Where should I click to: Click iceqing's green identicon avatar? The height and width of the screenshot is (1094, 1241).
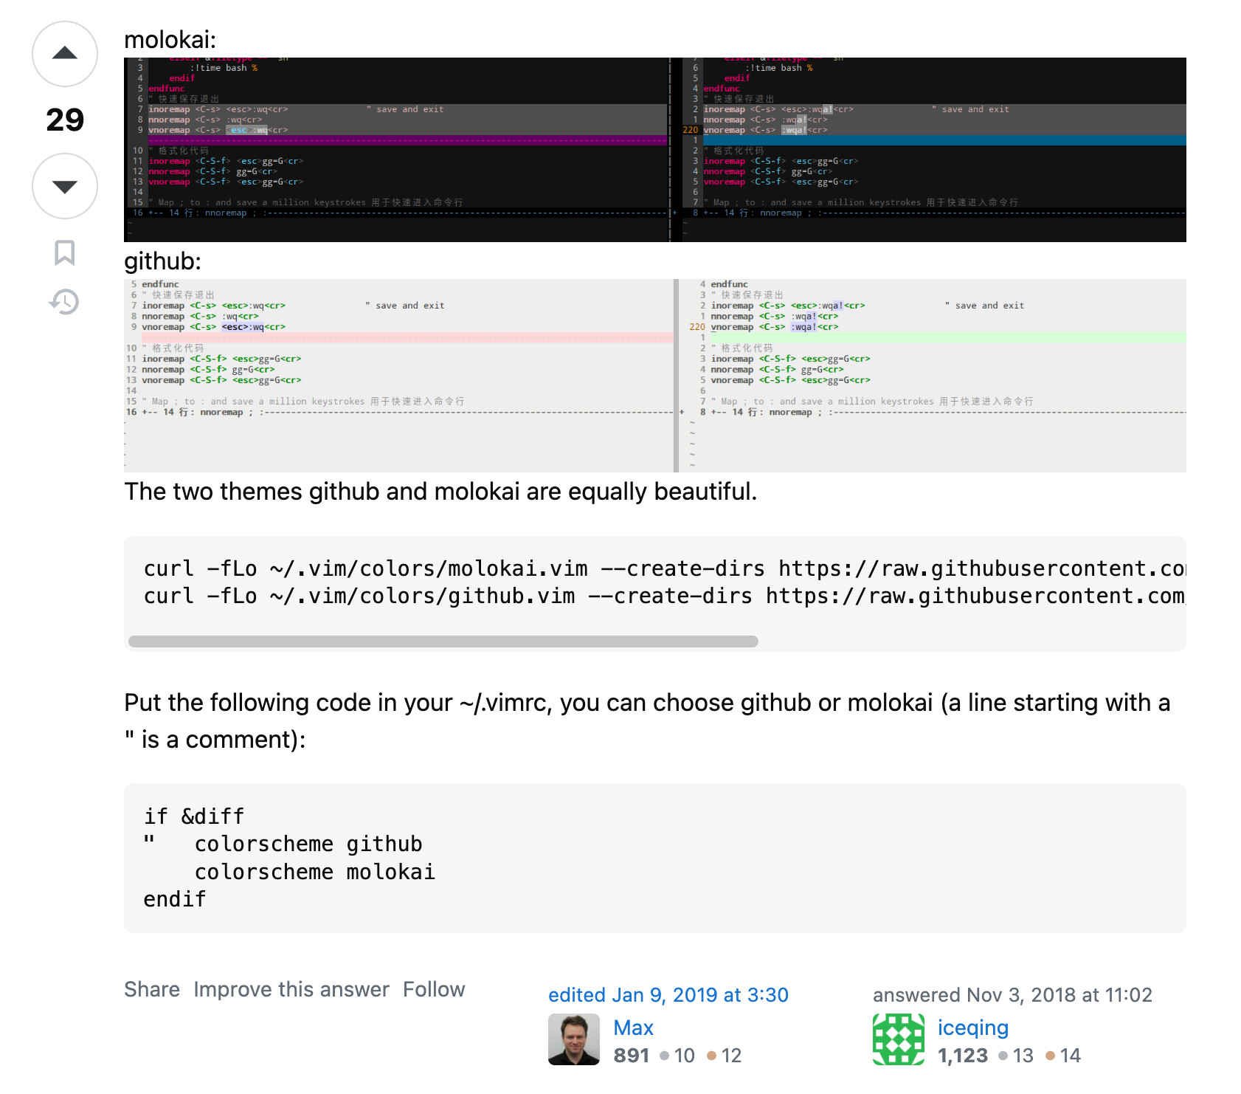coord(898,1039)
